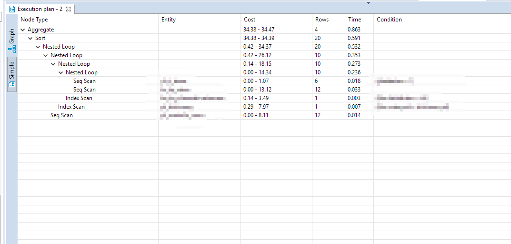This screenshot has width=511, height=244.
Task: Click time value 0.863
Action: coord(354,30)
